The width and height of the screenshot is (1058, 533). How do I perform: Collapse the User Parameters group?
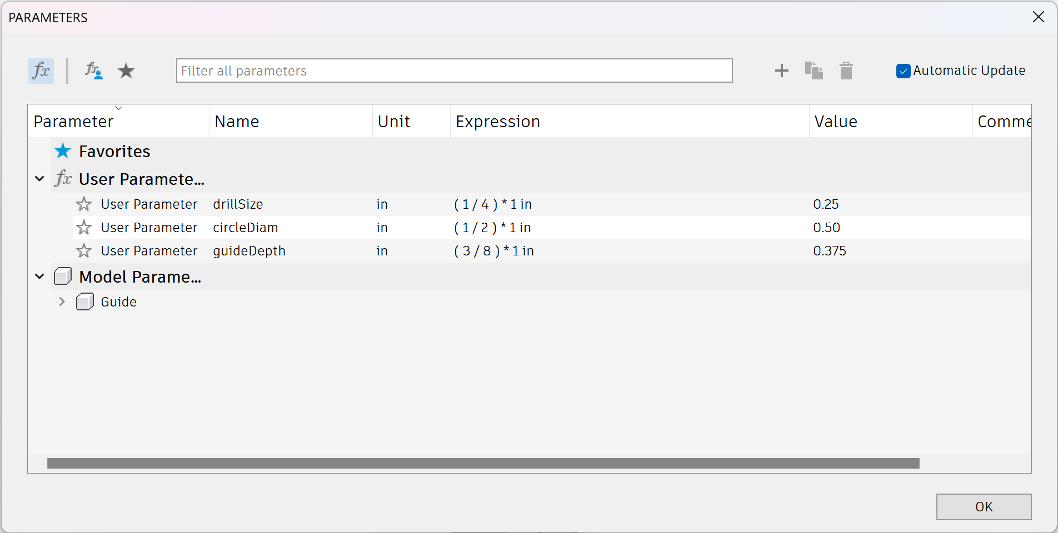pyautogui.click(x=39, y=179)
